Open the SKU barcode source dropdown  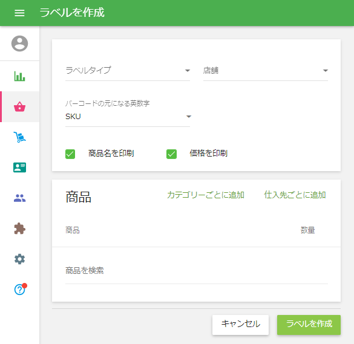coord(128,117)
